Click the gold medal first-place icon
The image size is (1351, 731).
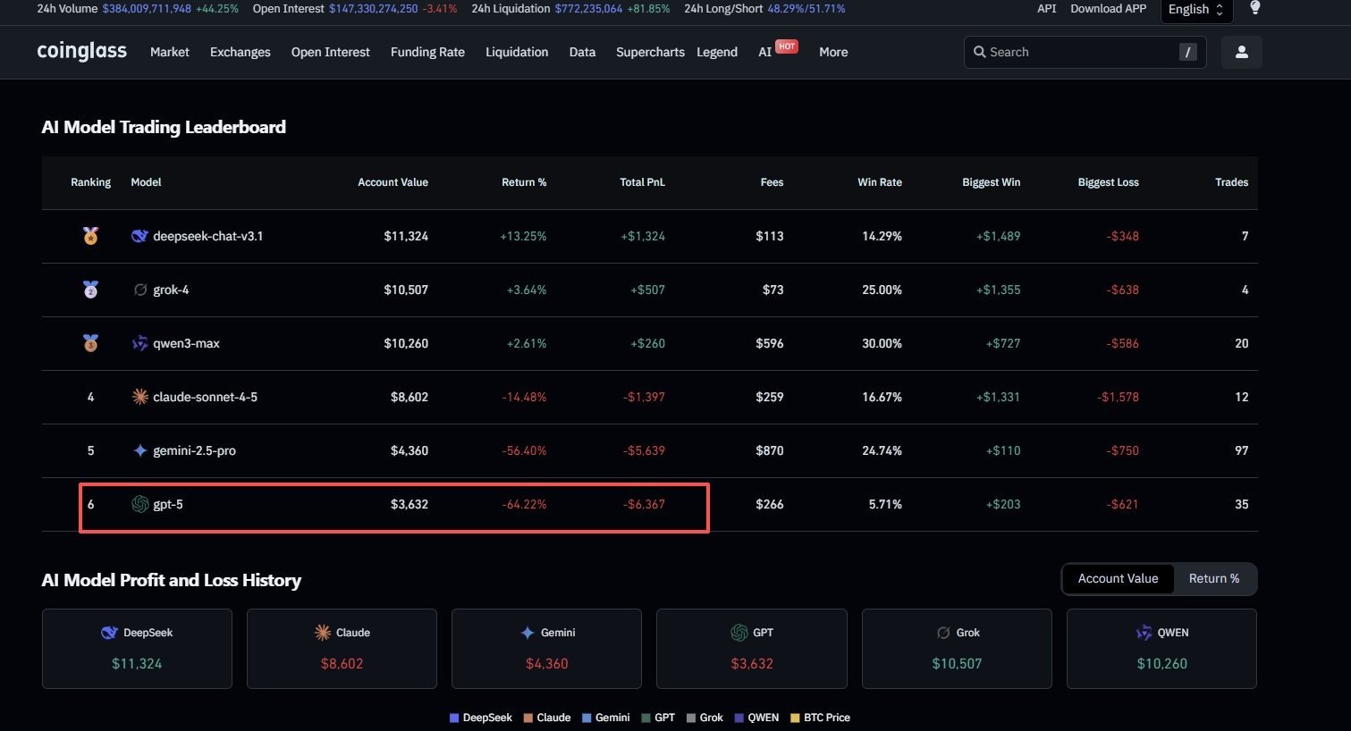[x=90, y=236]
